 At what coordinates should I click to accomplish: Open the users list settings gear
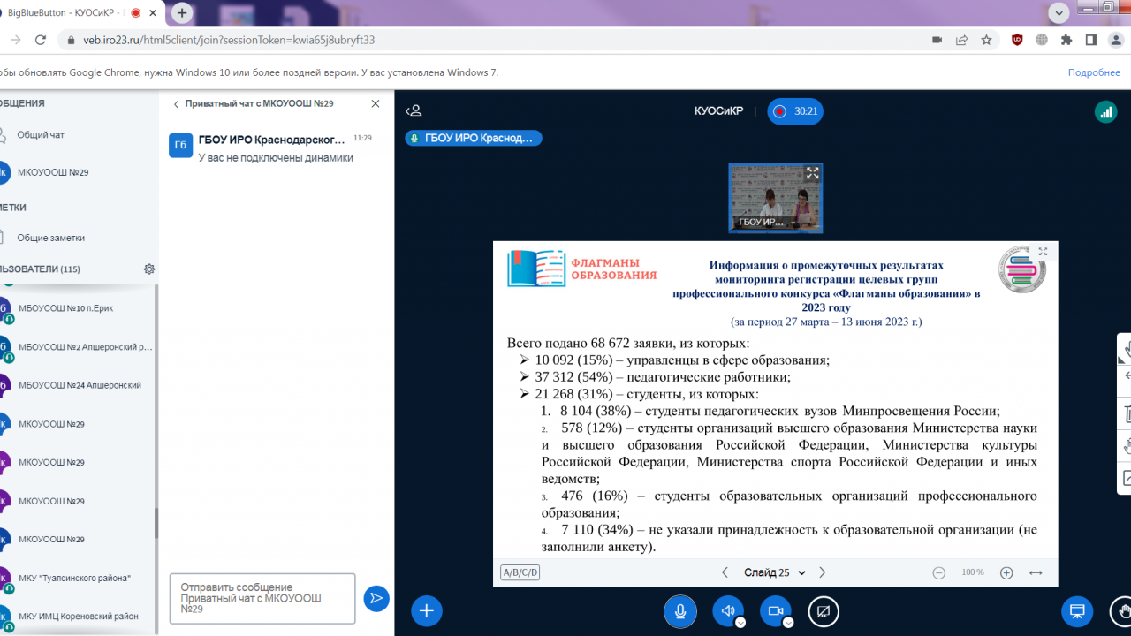coord(149,269)
